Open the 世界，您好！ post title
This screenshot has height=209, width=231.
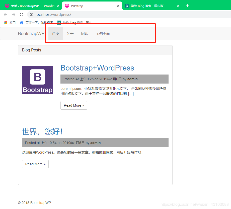click(x=42, y=131)
